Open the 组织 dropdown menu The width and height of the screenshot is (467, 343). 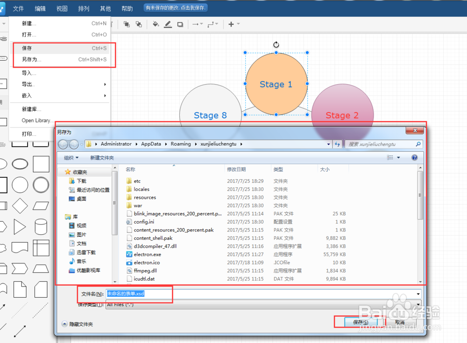point(71,158)
